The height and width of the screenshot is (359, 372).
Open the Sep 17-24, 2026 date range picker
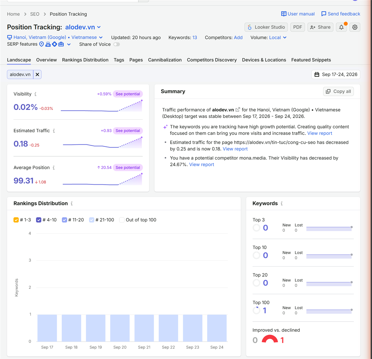(x=336, y=74)
